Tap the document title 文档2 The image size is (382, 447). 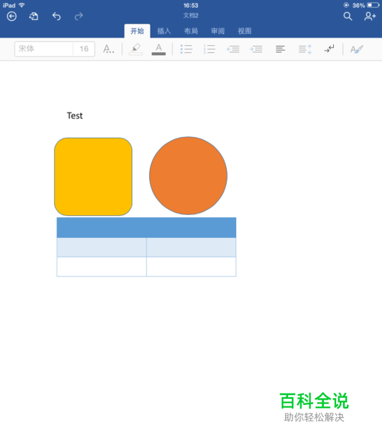tap(190, 15)
